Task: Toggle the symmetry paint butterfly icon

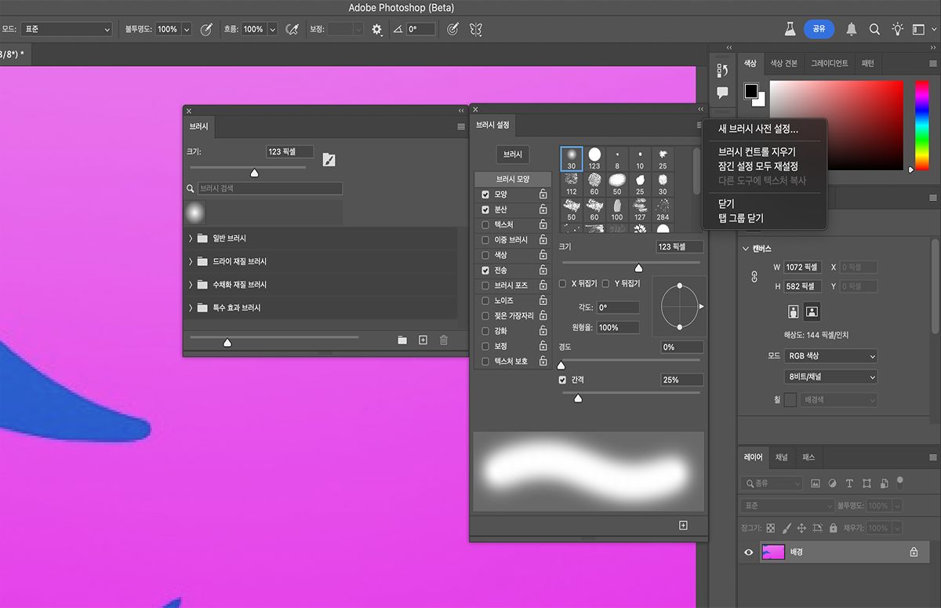Action: click(475, 29)
